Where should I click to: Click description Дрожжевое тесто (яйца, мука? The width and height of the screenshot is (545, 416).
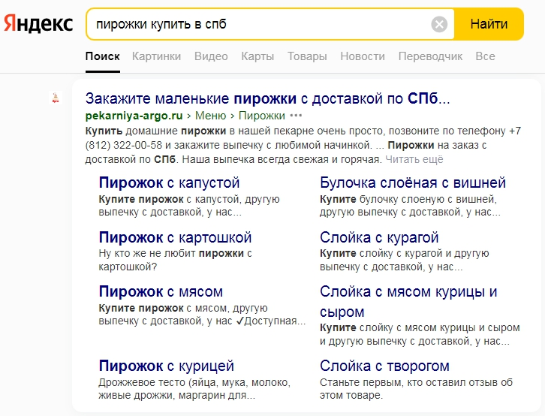194,389
